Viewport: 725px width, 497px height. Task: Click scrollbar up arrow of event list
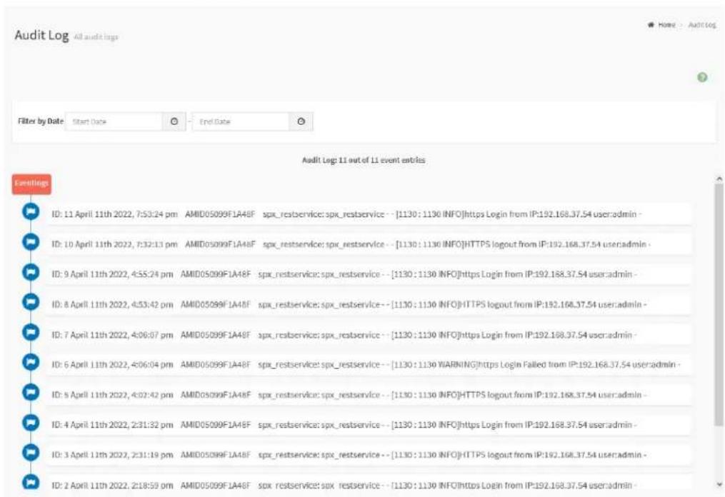pos(719,179)
